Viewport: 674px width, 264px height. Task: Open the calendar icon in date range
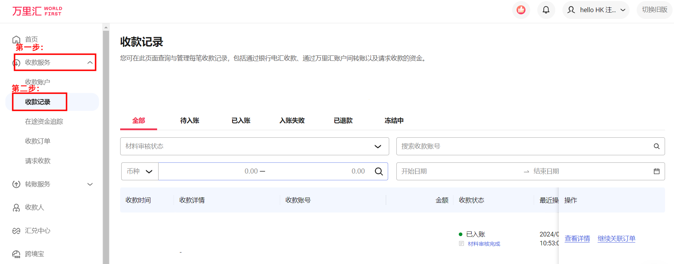pos(656,171)
